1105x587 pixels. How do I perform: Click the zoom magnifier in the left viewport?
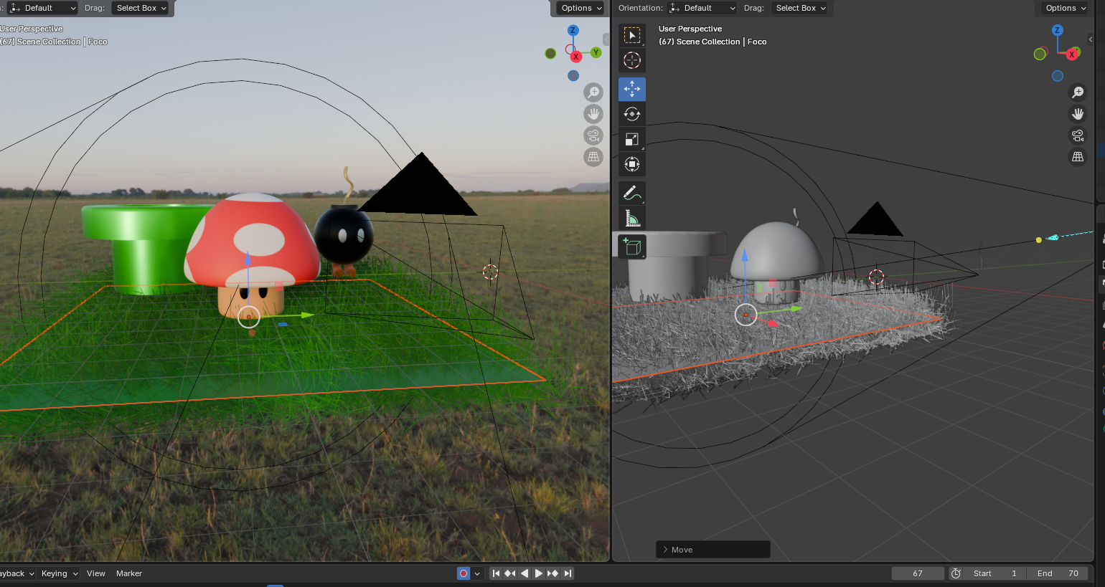coord(593,92)
